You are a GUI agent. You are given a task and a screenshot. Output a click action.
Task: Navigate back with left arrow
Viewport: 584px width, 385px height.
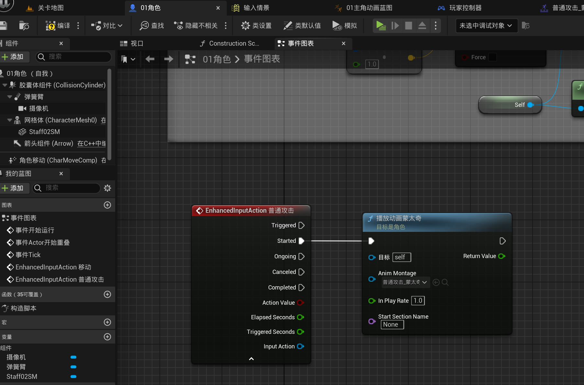[x=150, y=59]
